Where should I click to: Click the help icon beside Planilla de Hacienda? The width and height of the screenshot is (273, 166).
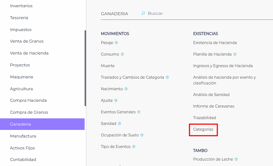(x=235, y=54)
